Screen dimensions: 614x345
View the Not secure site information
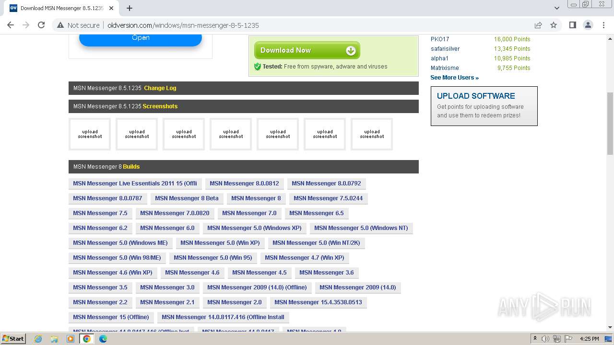click(x=78, y=25)
